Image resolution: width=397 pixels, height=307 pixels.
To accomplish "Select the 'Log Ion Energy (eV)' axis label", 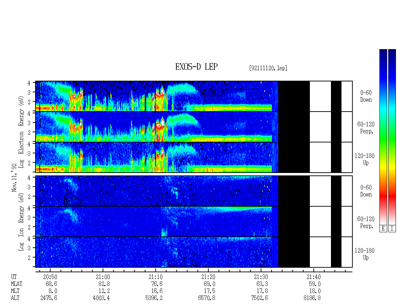I will [21, 222].
